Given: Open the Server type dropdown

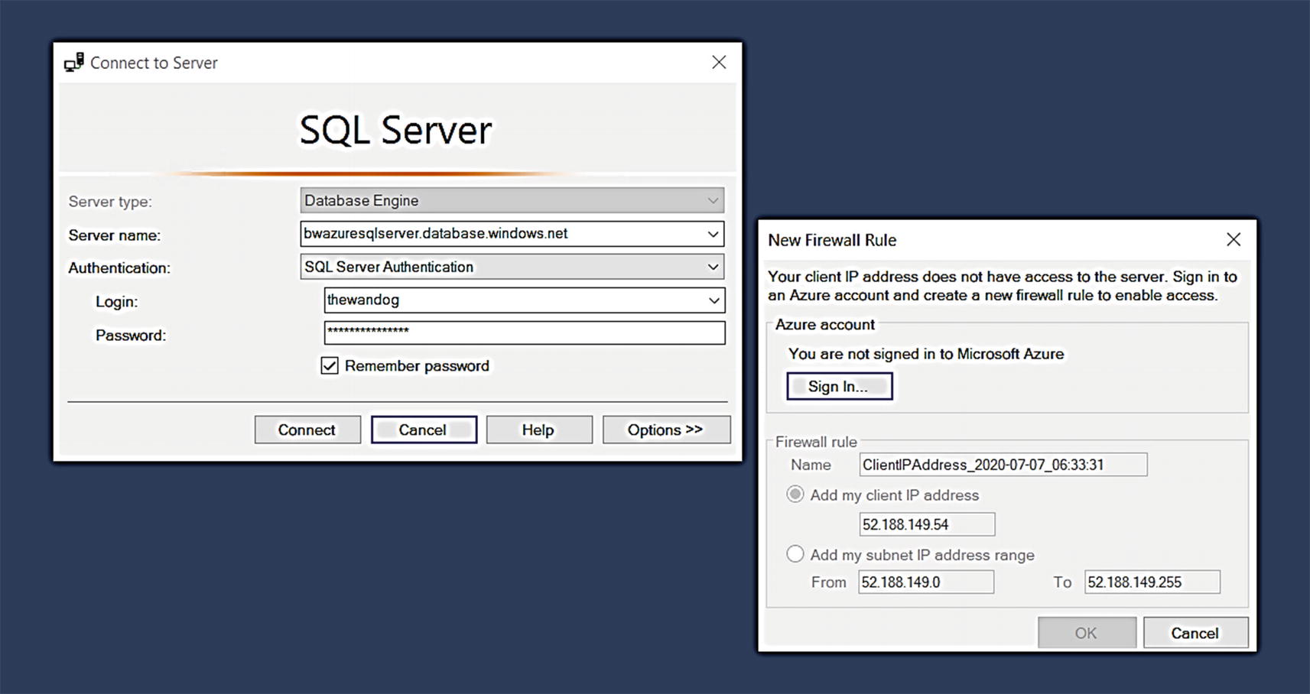Looking at the screenshot, I should [x=512, y=200].
